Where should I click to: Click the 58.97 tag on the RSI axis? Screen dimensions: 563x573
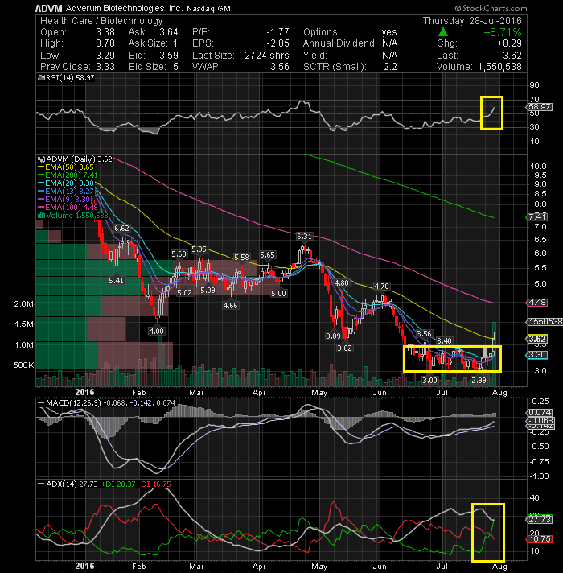pos(540,107)
